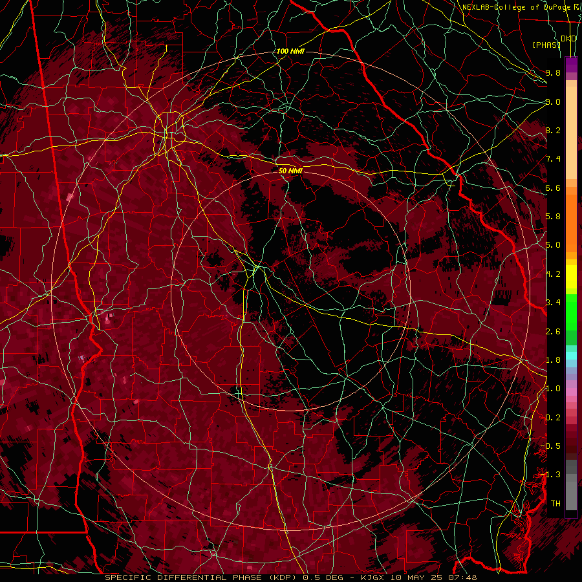Image resolution: width=582 pixels, height=582 pixels.
Task: Pick the cyan segment of color bar
Action: [571, 356]
